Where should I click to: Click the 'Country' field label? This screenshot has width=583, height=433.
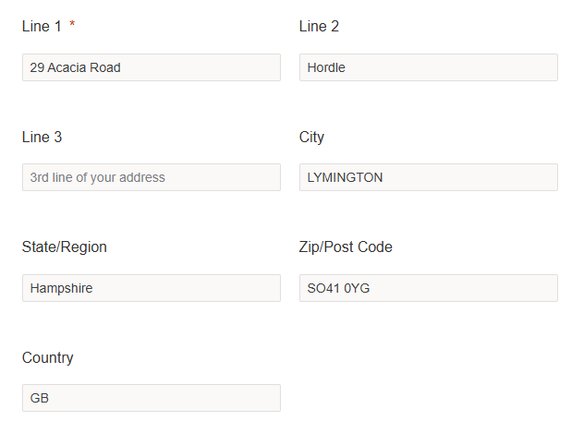[x=47, y=358]
